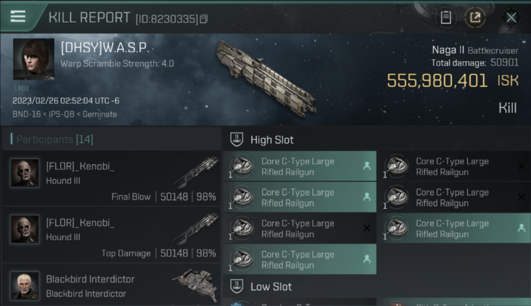This screenshot has height=306, width=531.
Task: Click the Low Slot shield icon
Action: [x=237, y=286]
